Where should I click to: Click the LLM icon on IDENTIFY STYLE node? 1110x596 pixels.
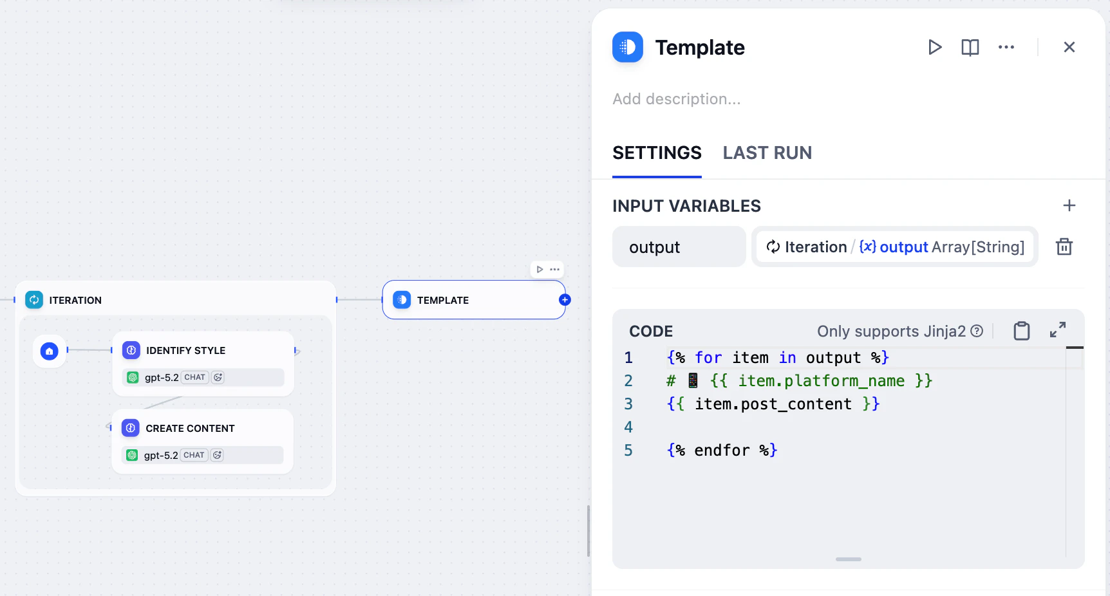(x=131, y=350)
